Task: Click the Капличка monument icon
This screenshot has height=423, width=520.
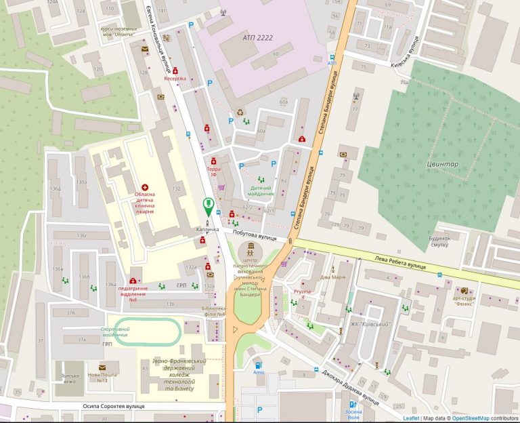Action: coord(208,222)
